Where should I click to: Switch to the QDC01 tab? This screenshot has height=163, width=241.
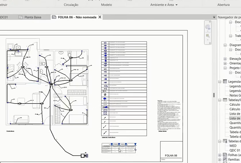4,17
